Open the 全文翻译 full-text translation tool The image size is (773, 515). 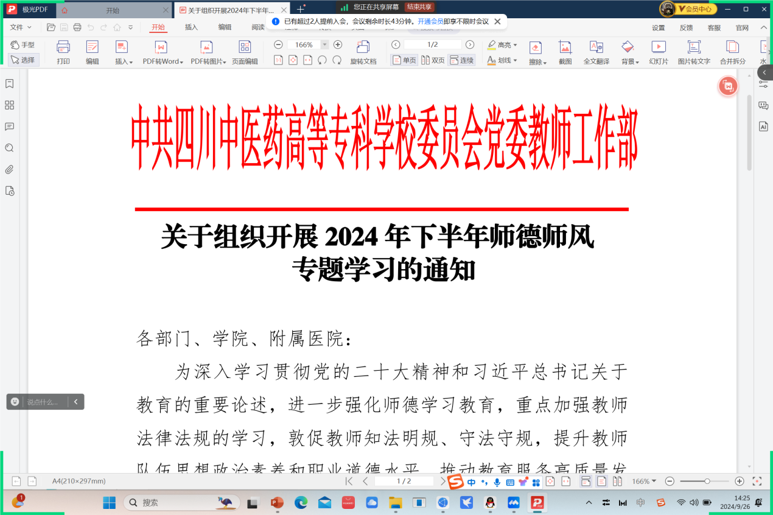(x=598, y=53)
